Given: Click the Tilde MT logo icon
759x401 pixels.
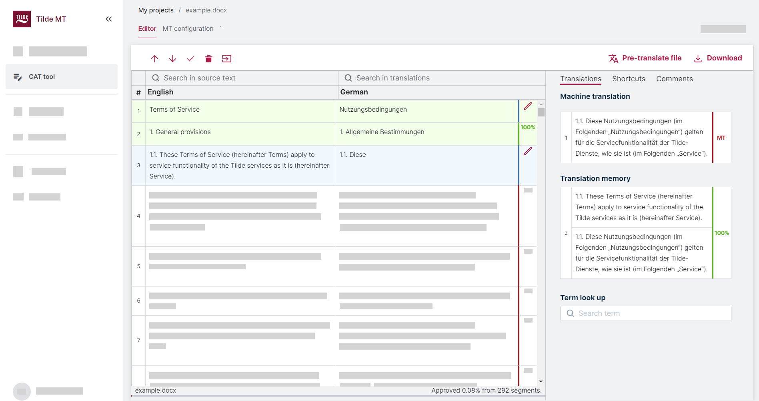Looking at the screenshot, I should click(x=22, y=19).
